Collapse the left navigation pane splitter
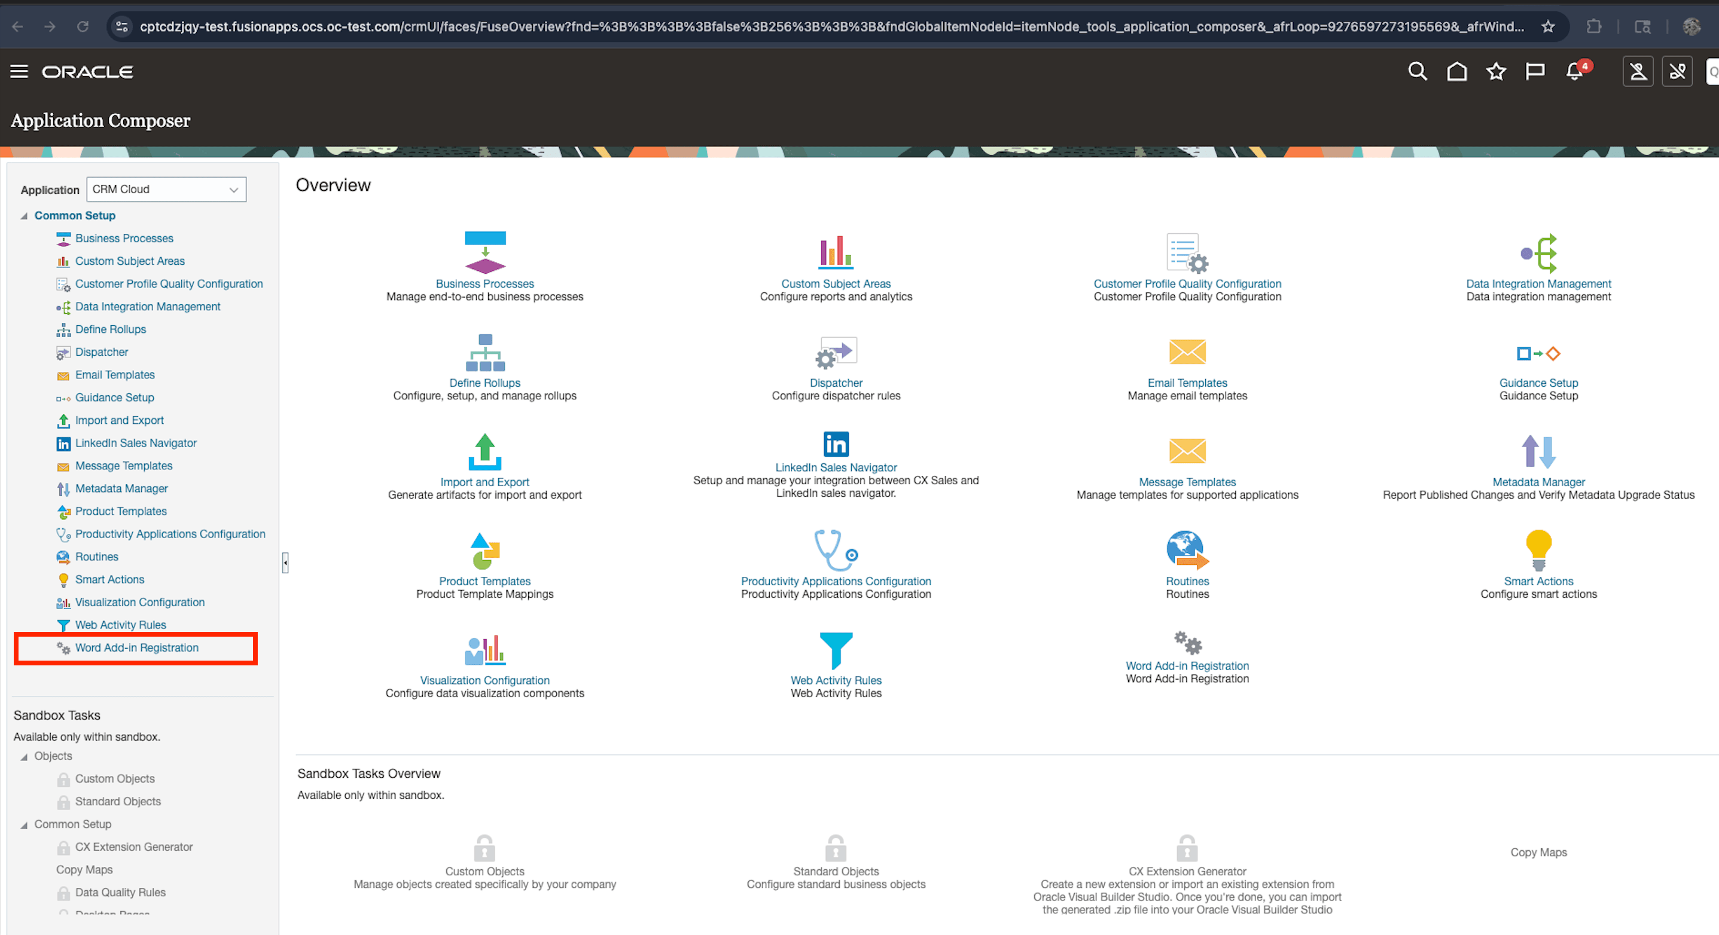The height and width of the screenshot is (935, 1719). 285,563
